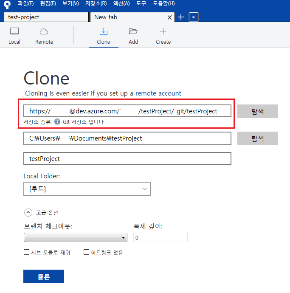The width and height of the screenshot is (290, 293).
Task: Click 탐색 next to the source URL
Action: 258,111
